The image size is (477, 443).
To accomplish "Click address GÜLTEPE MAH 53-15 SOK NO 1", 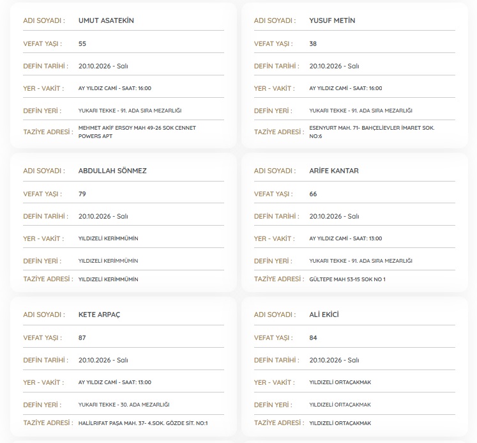I will point(347,279).
